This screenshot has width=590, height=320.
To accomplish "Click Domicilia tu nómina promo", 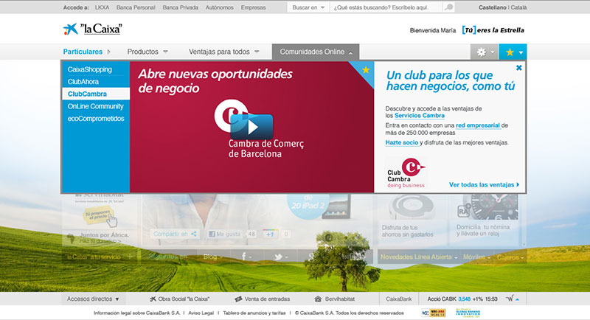I will tap(484, 230).
